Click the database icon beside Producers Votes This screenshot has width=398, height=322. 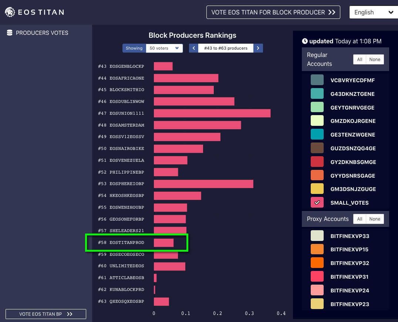[x=10, y=33]
